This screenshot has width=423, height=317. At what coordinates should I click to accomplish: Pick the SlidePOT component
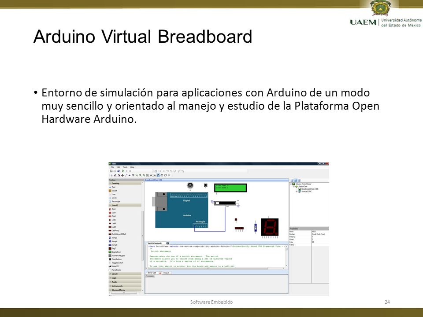pyautogui.click(x=114, y=266)
